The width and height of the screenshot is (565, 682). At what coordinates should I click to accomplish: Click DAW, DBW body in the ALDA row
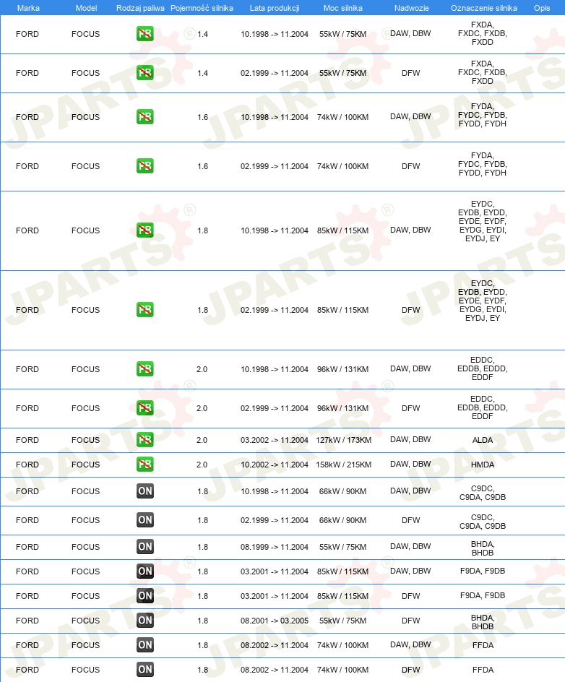[x=410, y=439]
